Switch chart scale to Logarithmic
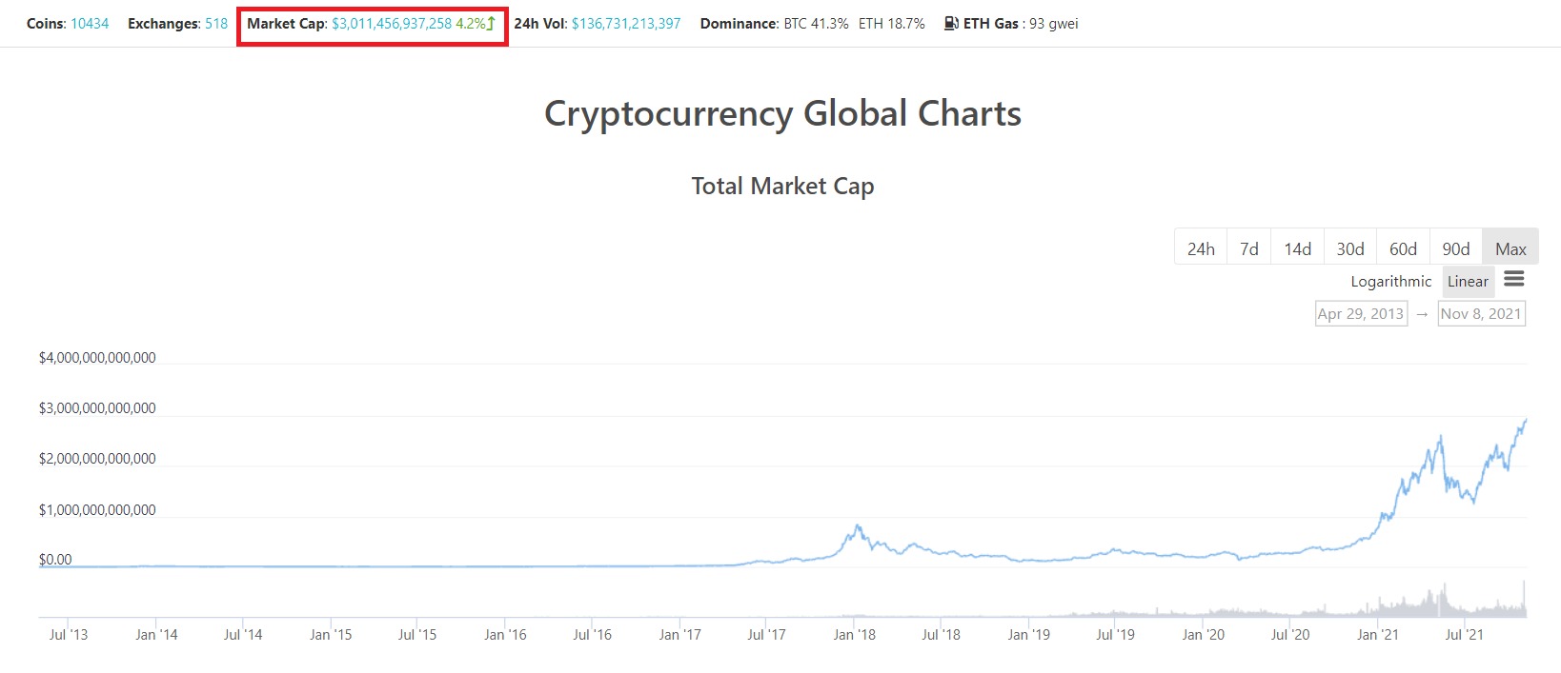This screenshot has height=673, width=1561. pos(1389,281)
